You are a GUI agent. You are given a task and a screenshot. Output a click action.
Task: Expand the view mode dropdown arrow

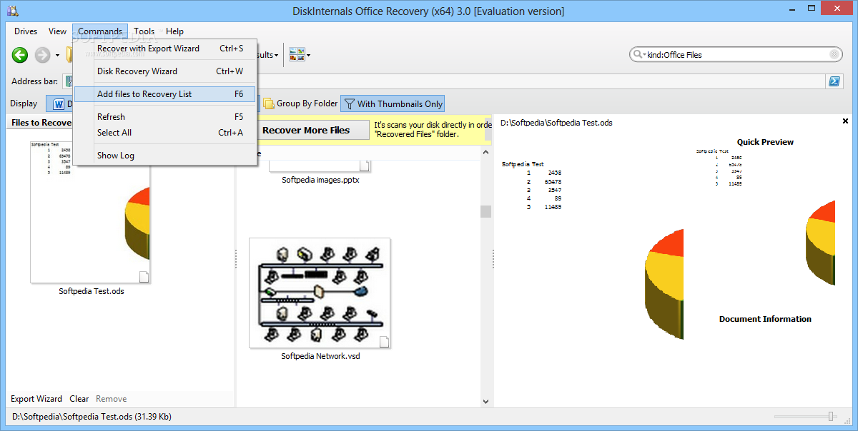[x=308, y=55]
